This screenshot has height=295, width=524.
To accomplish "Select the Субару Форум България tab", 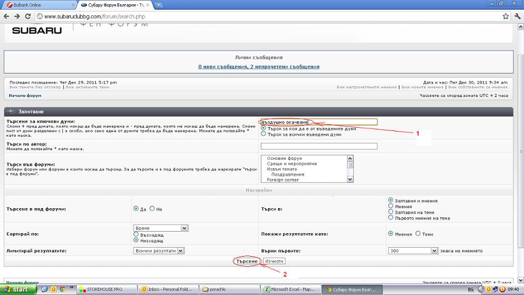I will 116,5.
